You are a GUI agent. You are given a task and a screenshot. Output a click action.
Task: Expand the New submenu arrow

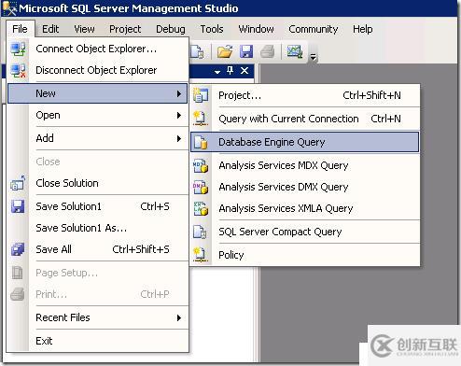179,93
